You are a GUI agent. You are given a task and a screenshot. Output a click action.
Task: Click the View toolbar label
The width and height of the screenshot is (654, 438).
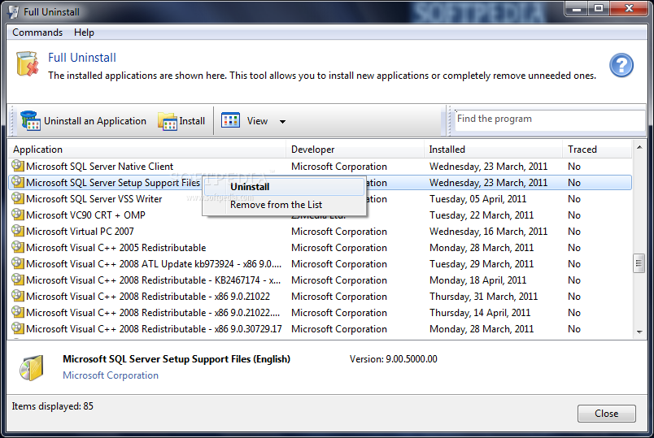257,121
